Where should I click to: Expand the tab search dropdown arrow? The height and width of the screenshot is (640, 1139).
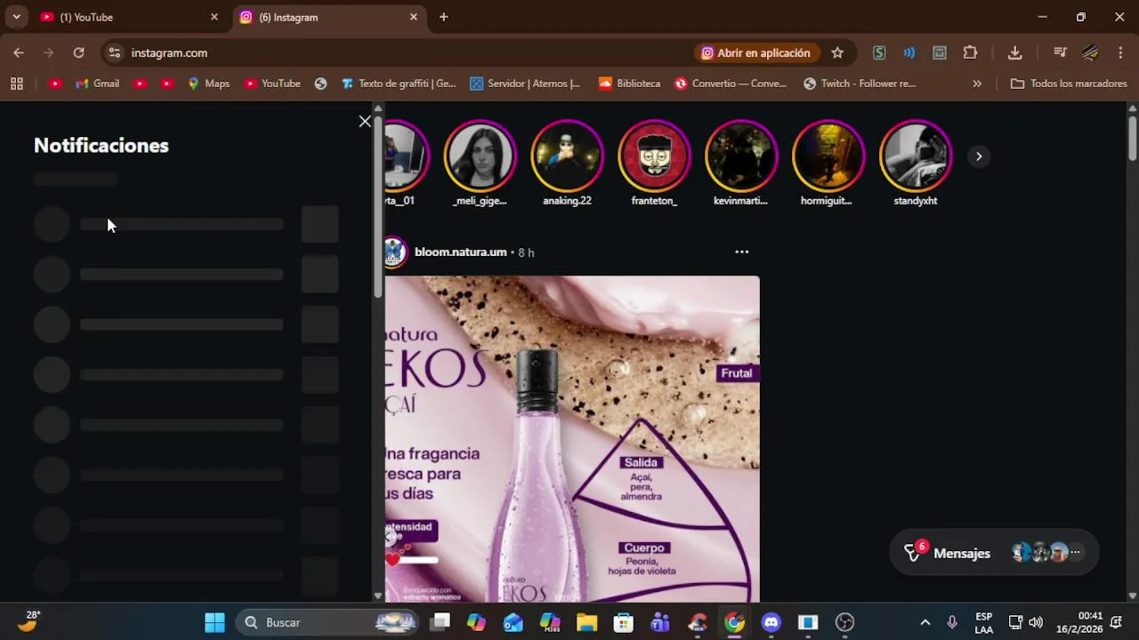(16, 17)
